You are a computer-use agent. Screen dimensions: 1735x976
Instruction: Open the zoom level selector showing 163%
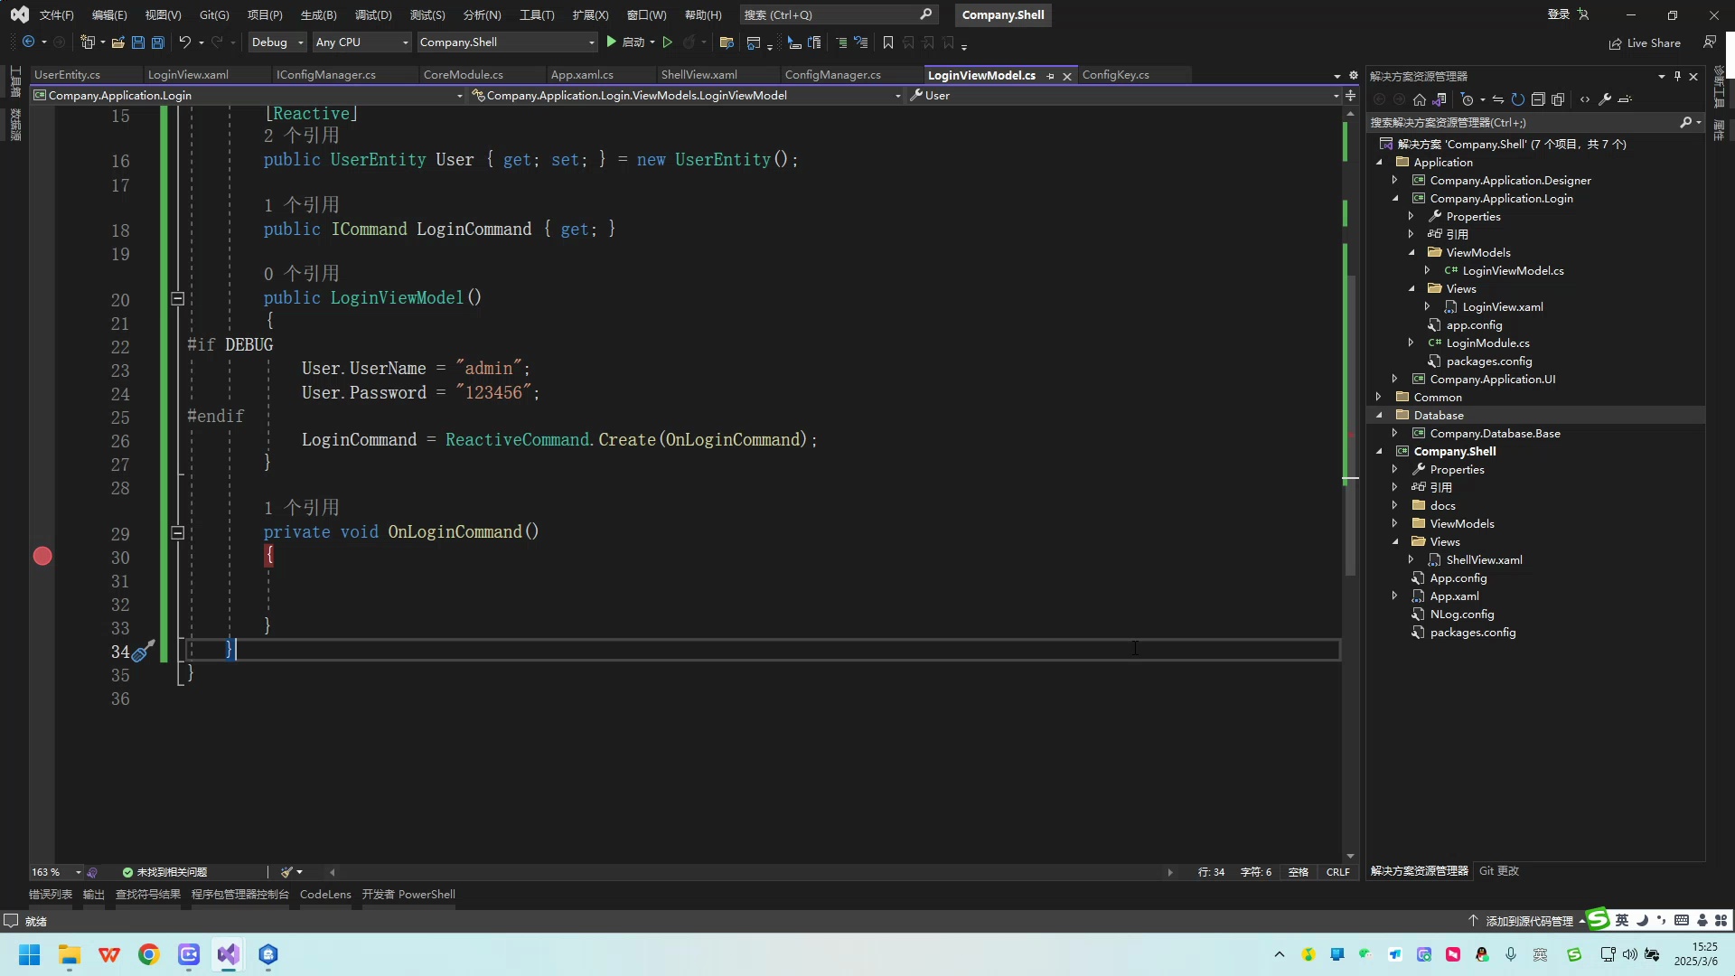(x=52, y=872)
